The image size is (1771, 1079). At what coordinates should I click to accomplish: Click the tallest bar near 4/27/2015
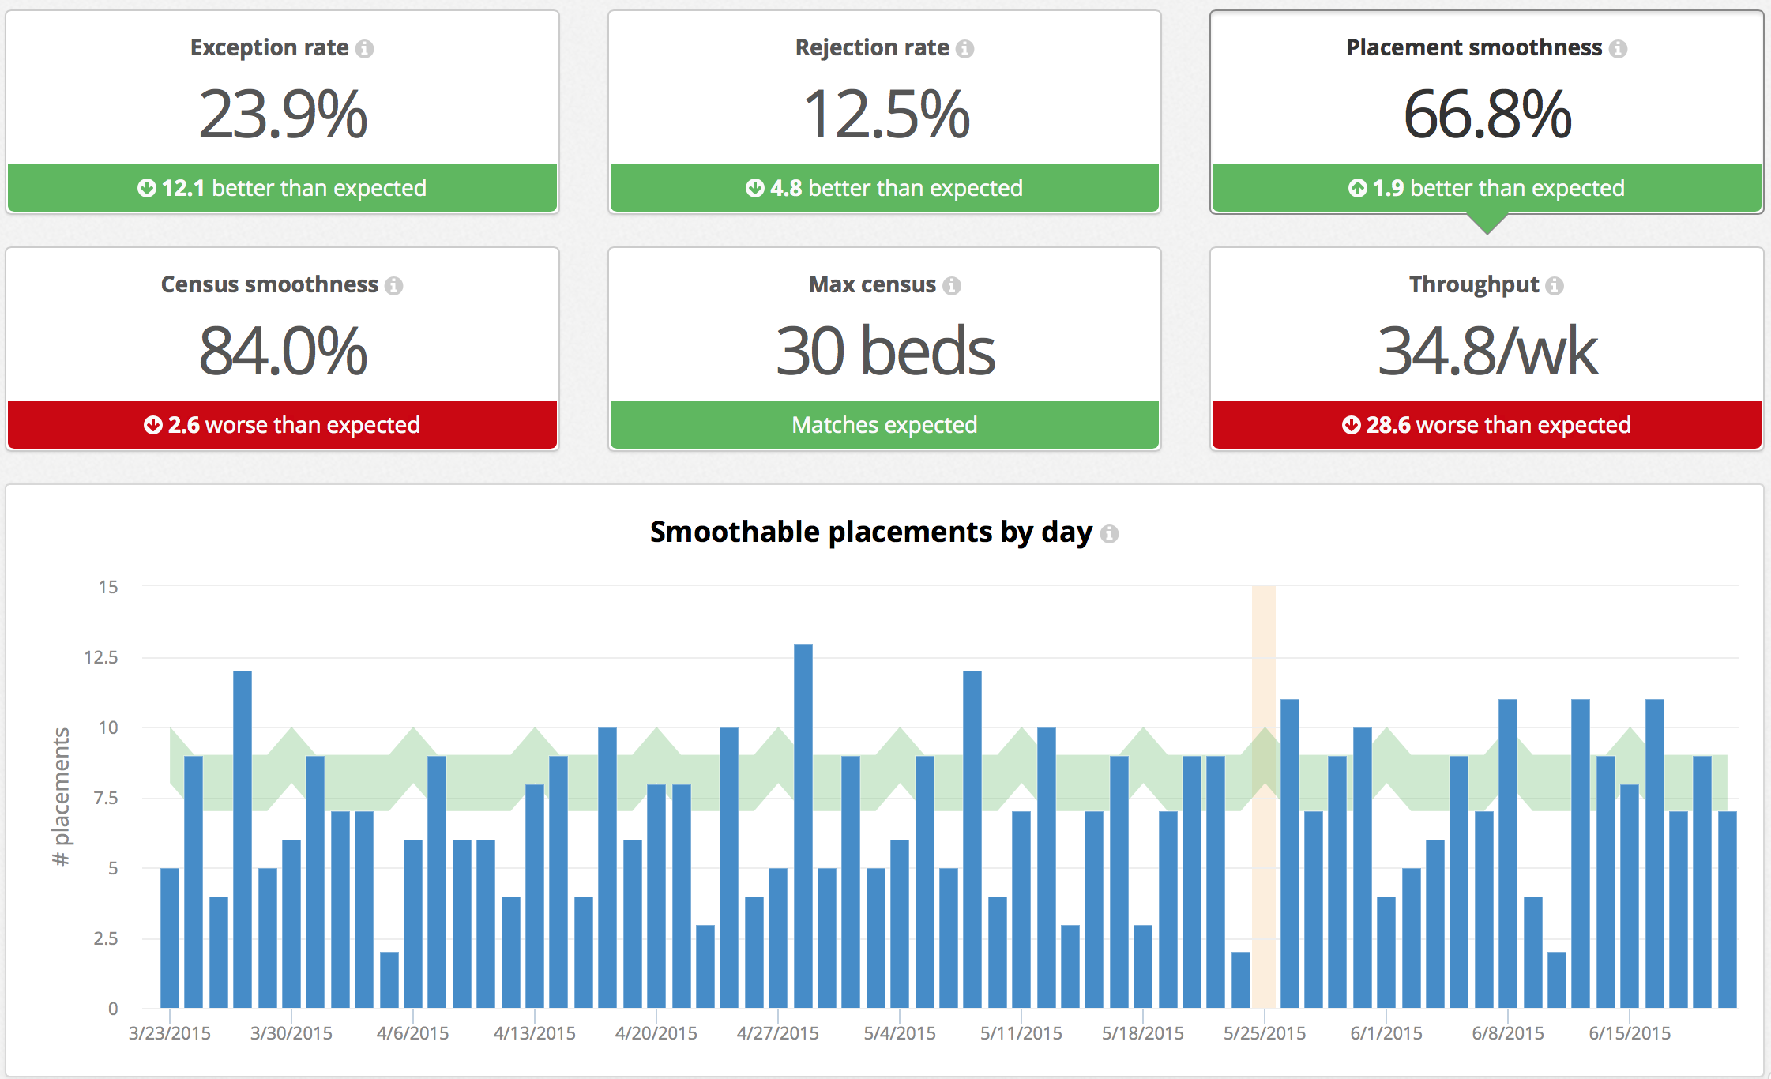(803, 825)
